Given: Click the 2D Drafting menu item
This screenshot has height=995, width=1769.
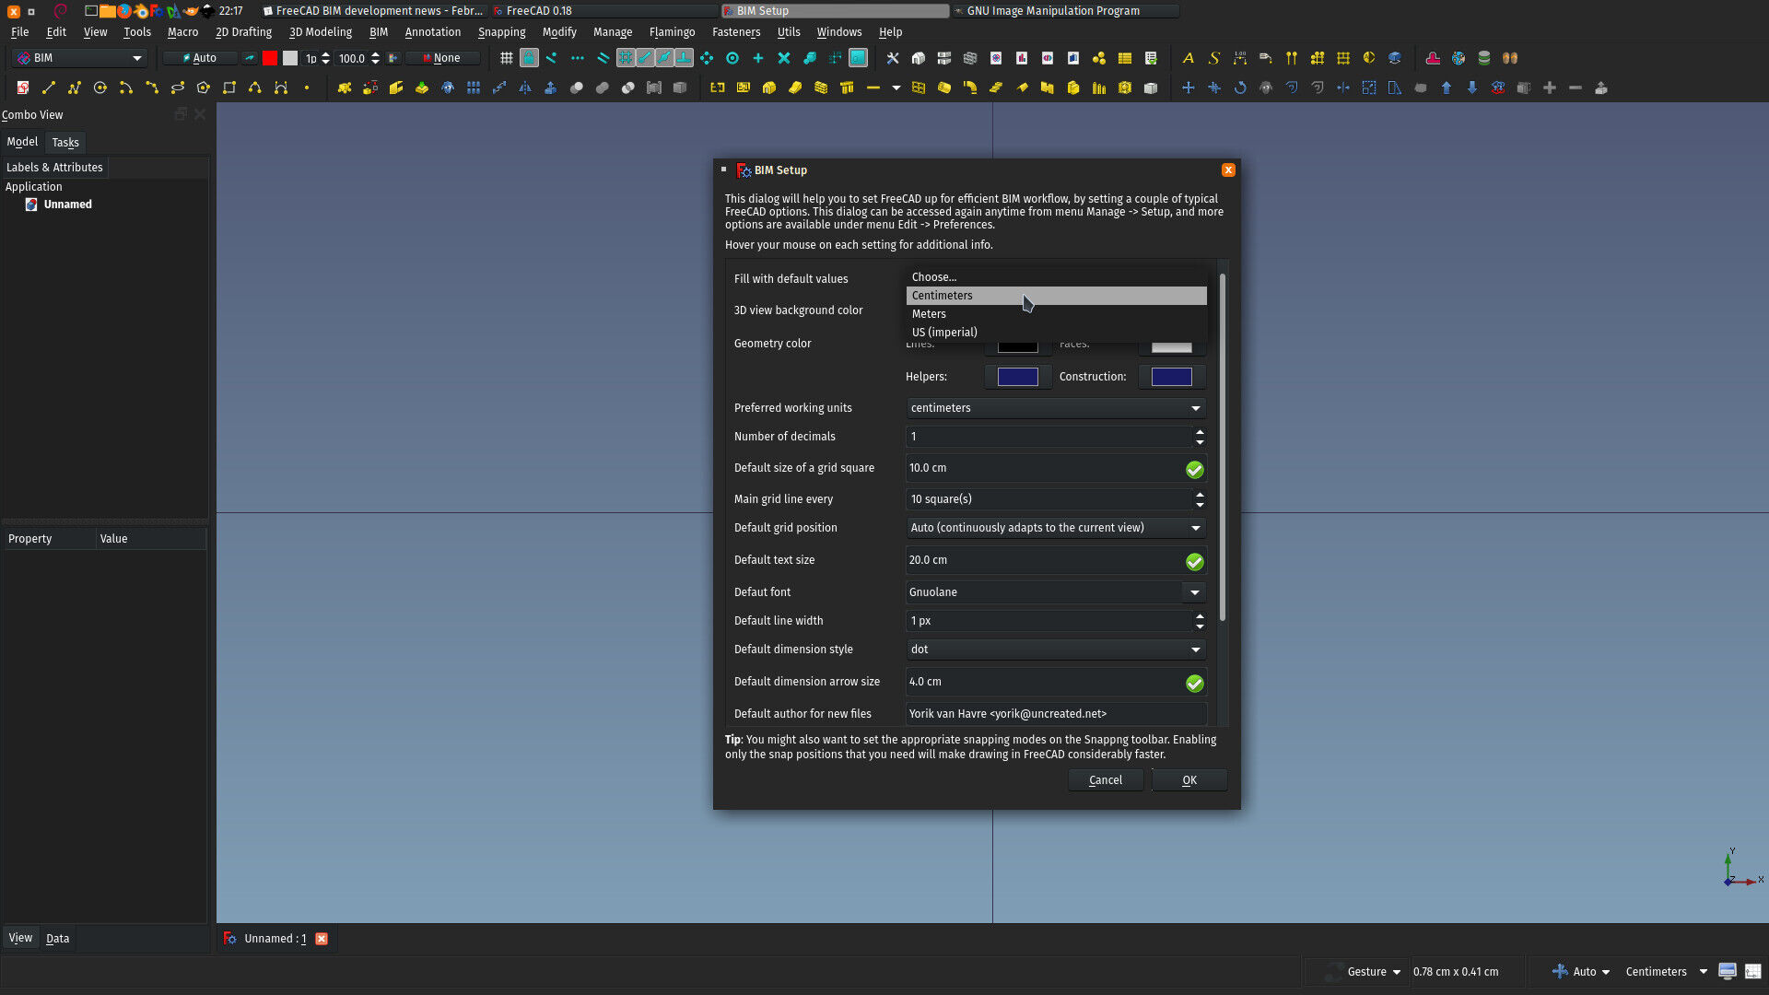Looking at the screenshot, I should click(240, 31).
